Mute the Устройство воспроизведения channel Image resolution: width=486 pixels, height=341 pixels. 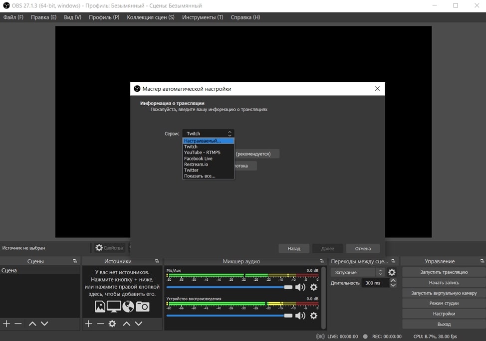(300, 316)
